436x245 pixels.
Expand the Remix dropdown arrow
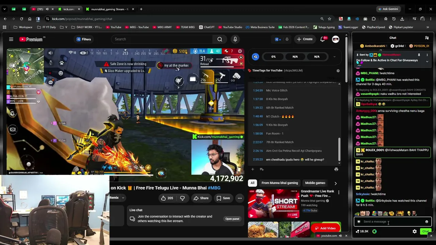tap(123, 198)
